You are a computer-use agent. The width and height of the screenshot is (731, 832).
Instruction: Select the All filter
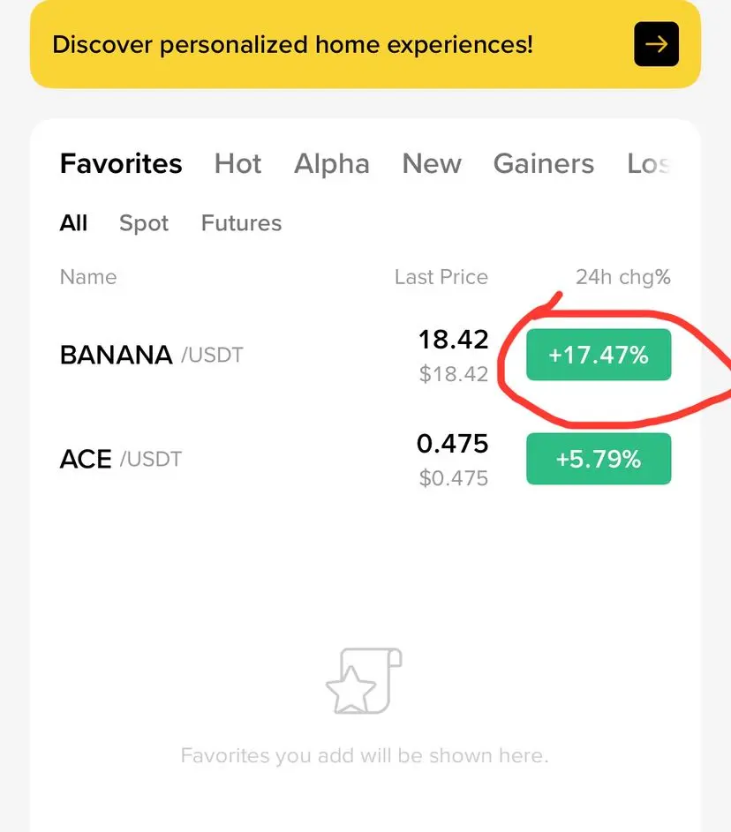[73, 223]
